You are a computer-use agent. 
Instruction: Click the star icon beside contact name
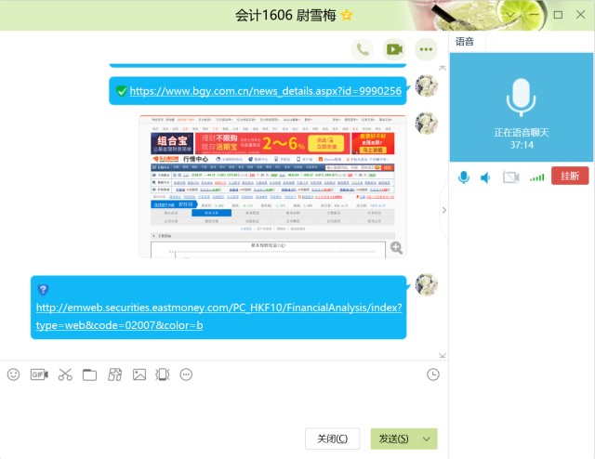tap(347, 15)
